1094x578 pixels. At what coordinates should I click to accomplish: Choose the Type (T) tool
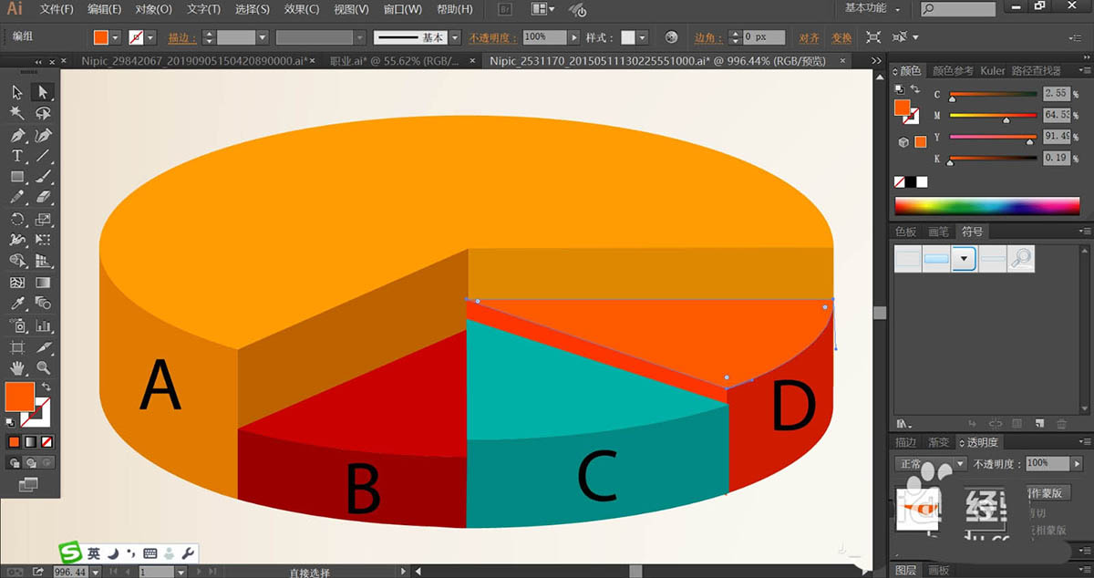(17, 156)
